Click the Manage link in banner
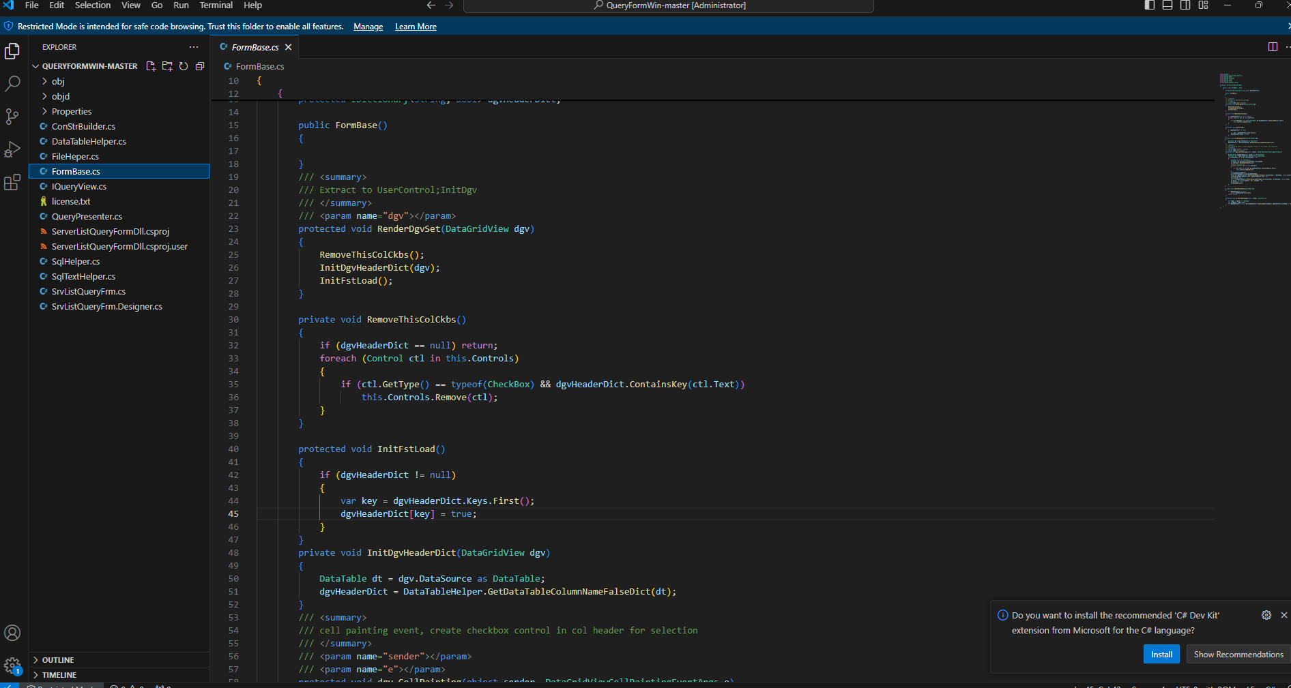1291x688 pixels. click(368, 27)
